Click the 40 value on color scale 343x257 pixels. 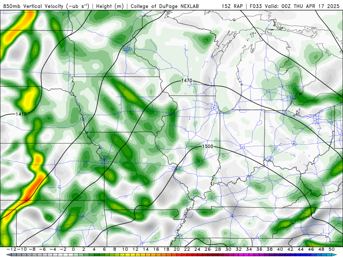pos(280,249)
